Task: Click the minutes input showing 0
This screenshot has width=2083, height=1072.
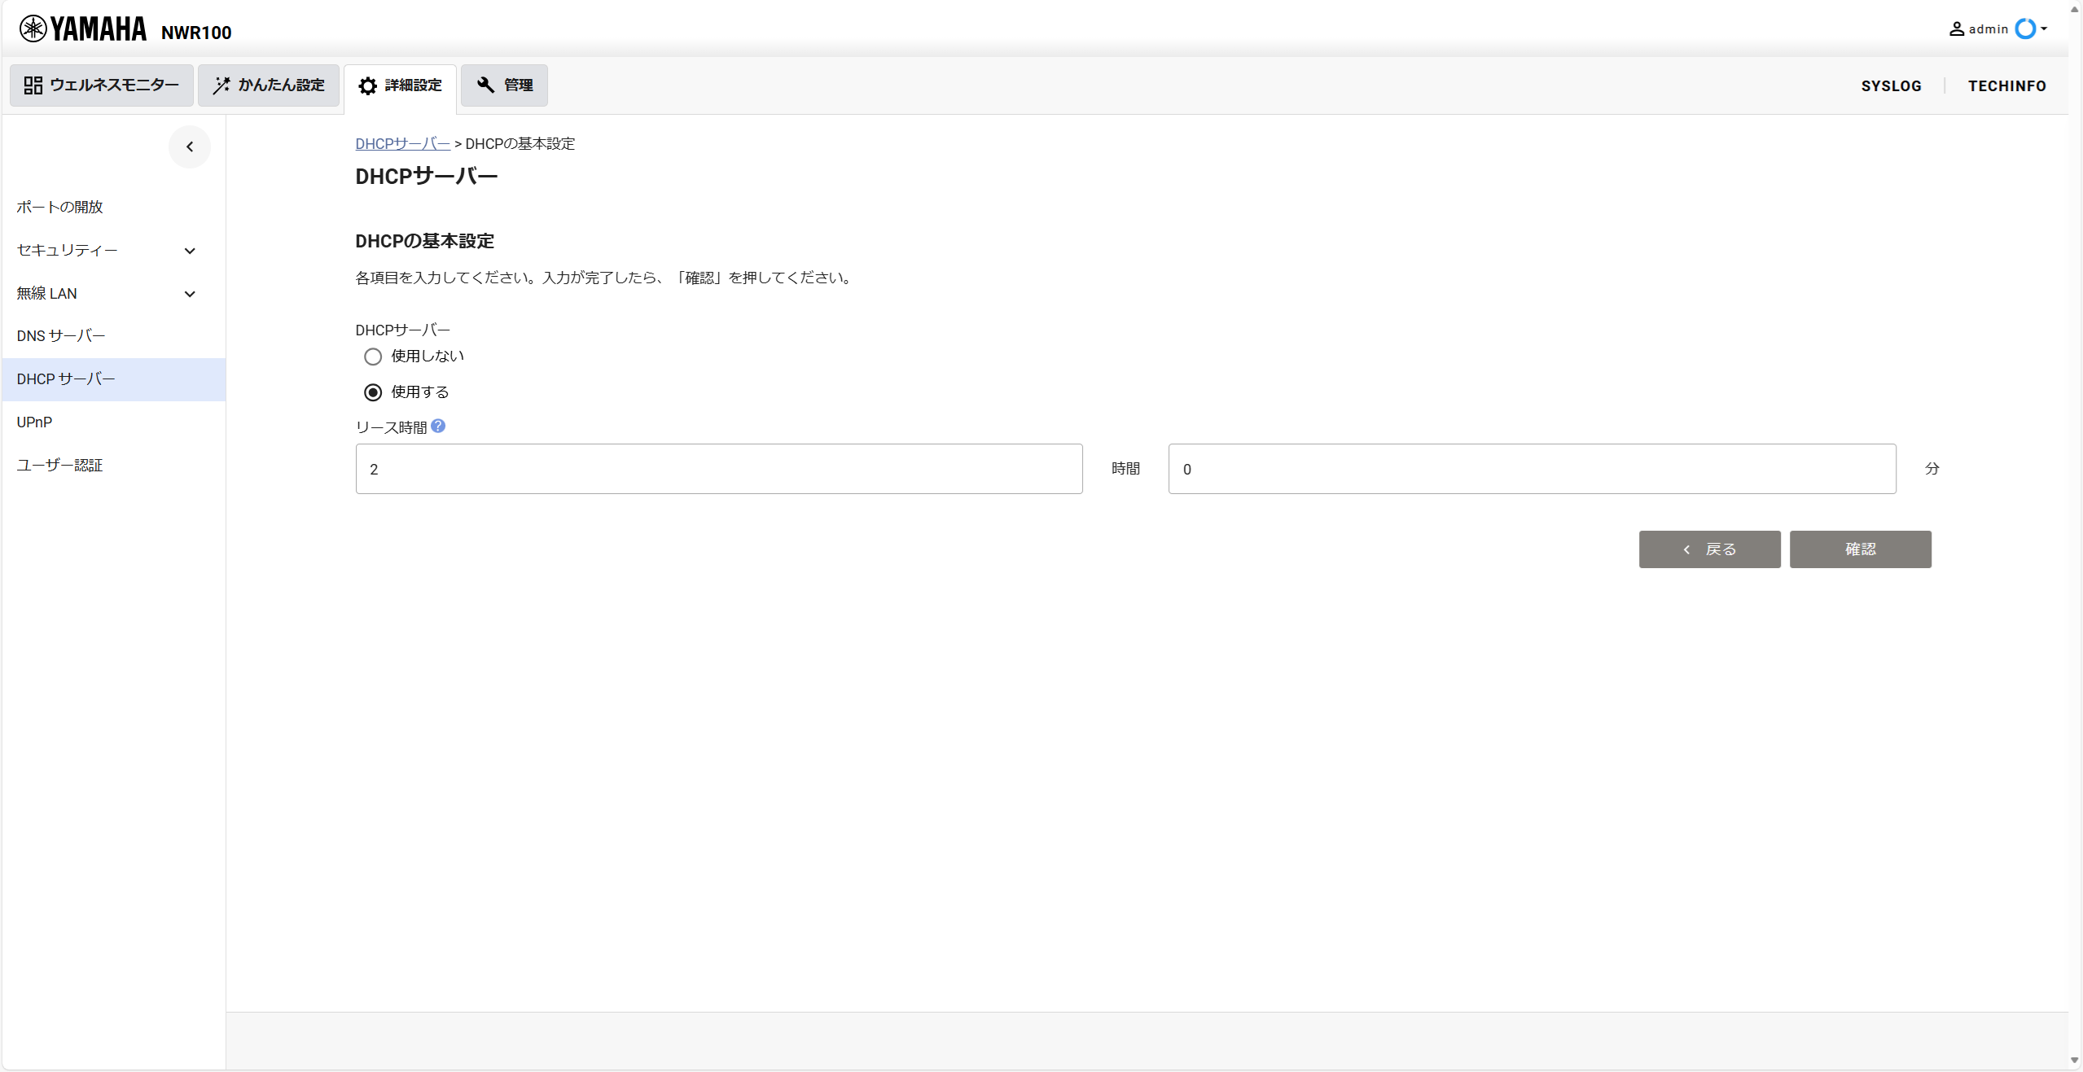Action: (x=1531, y=469)
